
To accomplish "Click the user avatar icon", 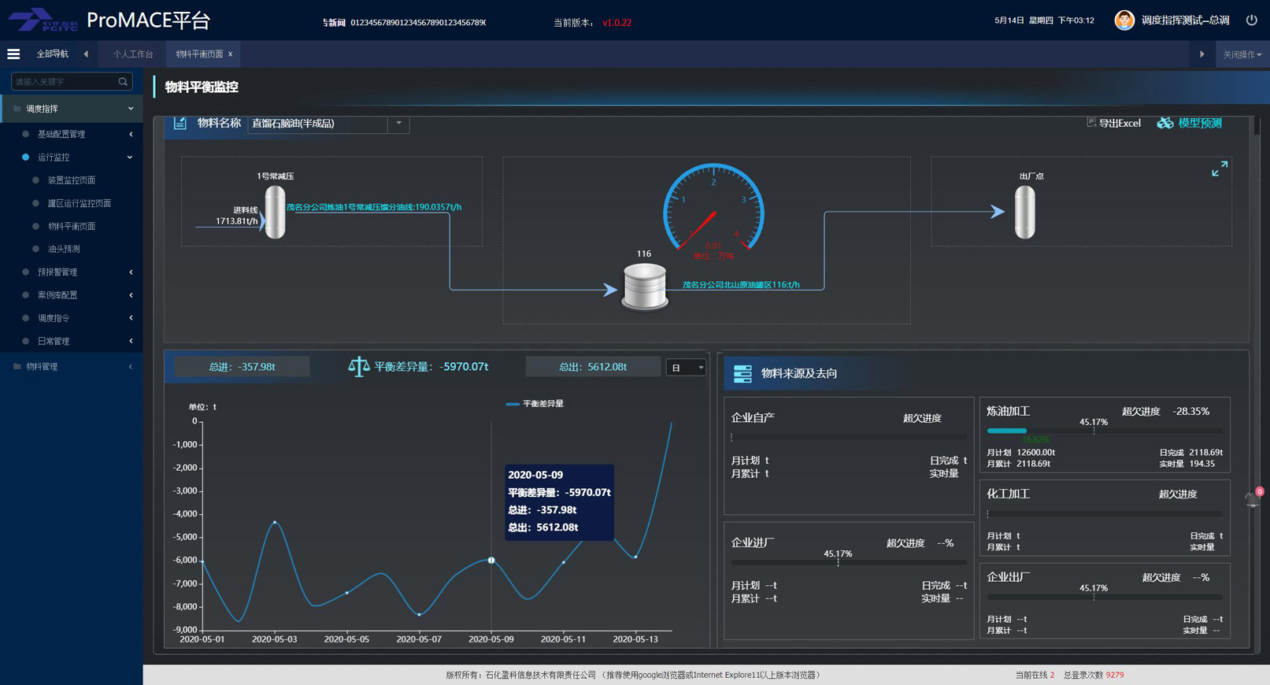I will tap(1124, 20).
